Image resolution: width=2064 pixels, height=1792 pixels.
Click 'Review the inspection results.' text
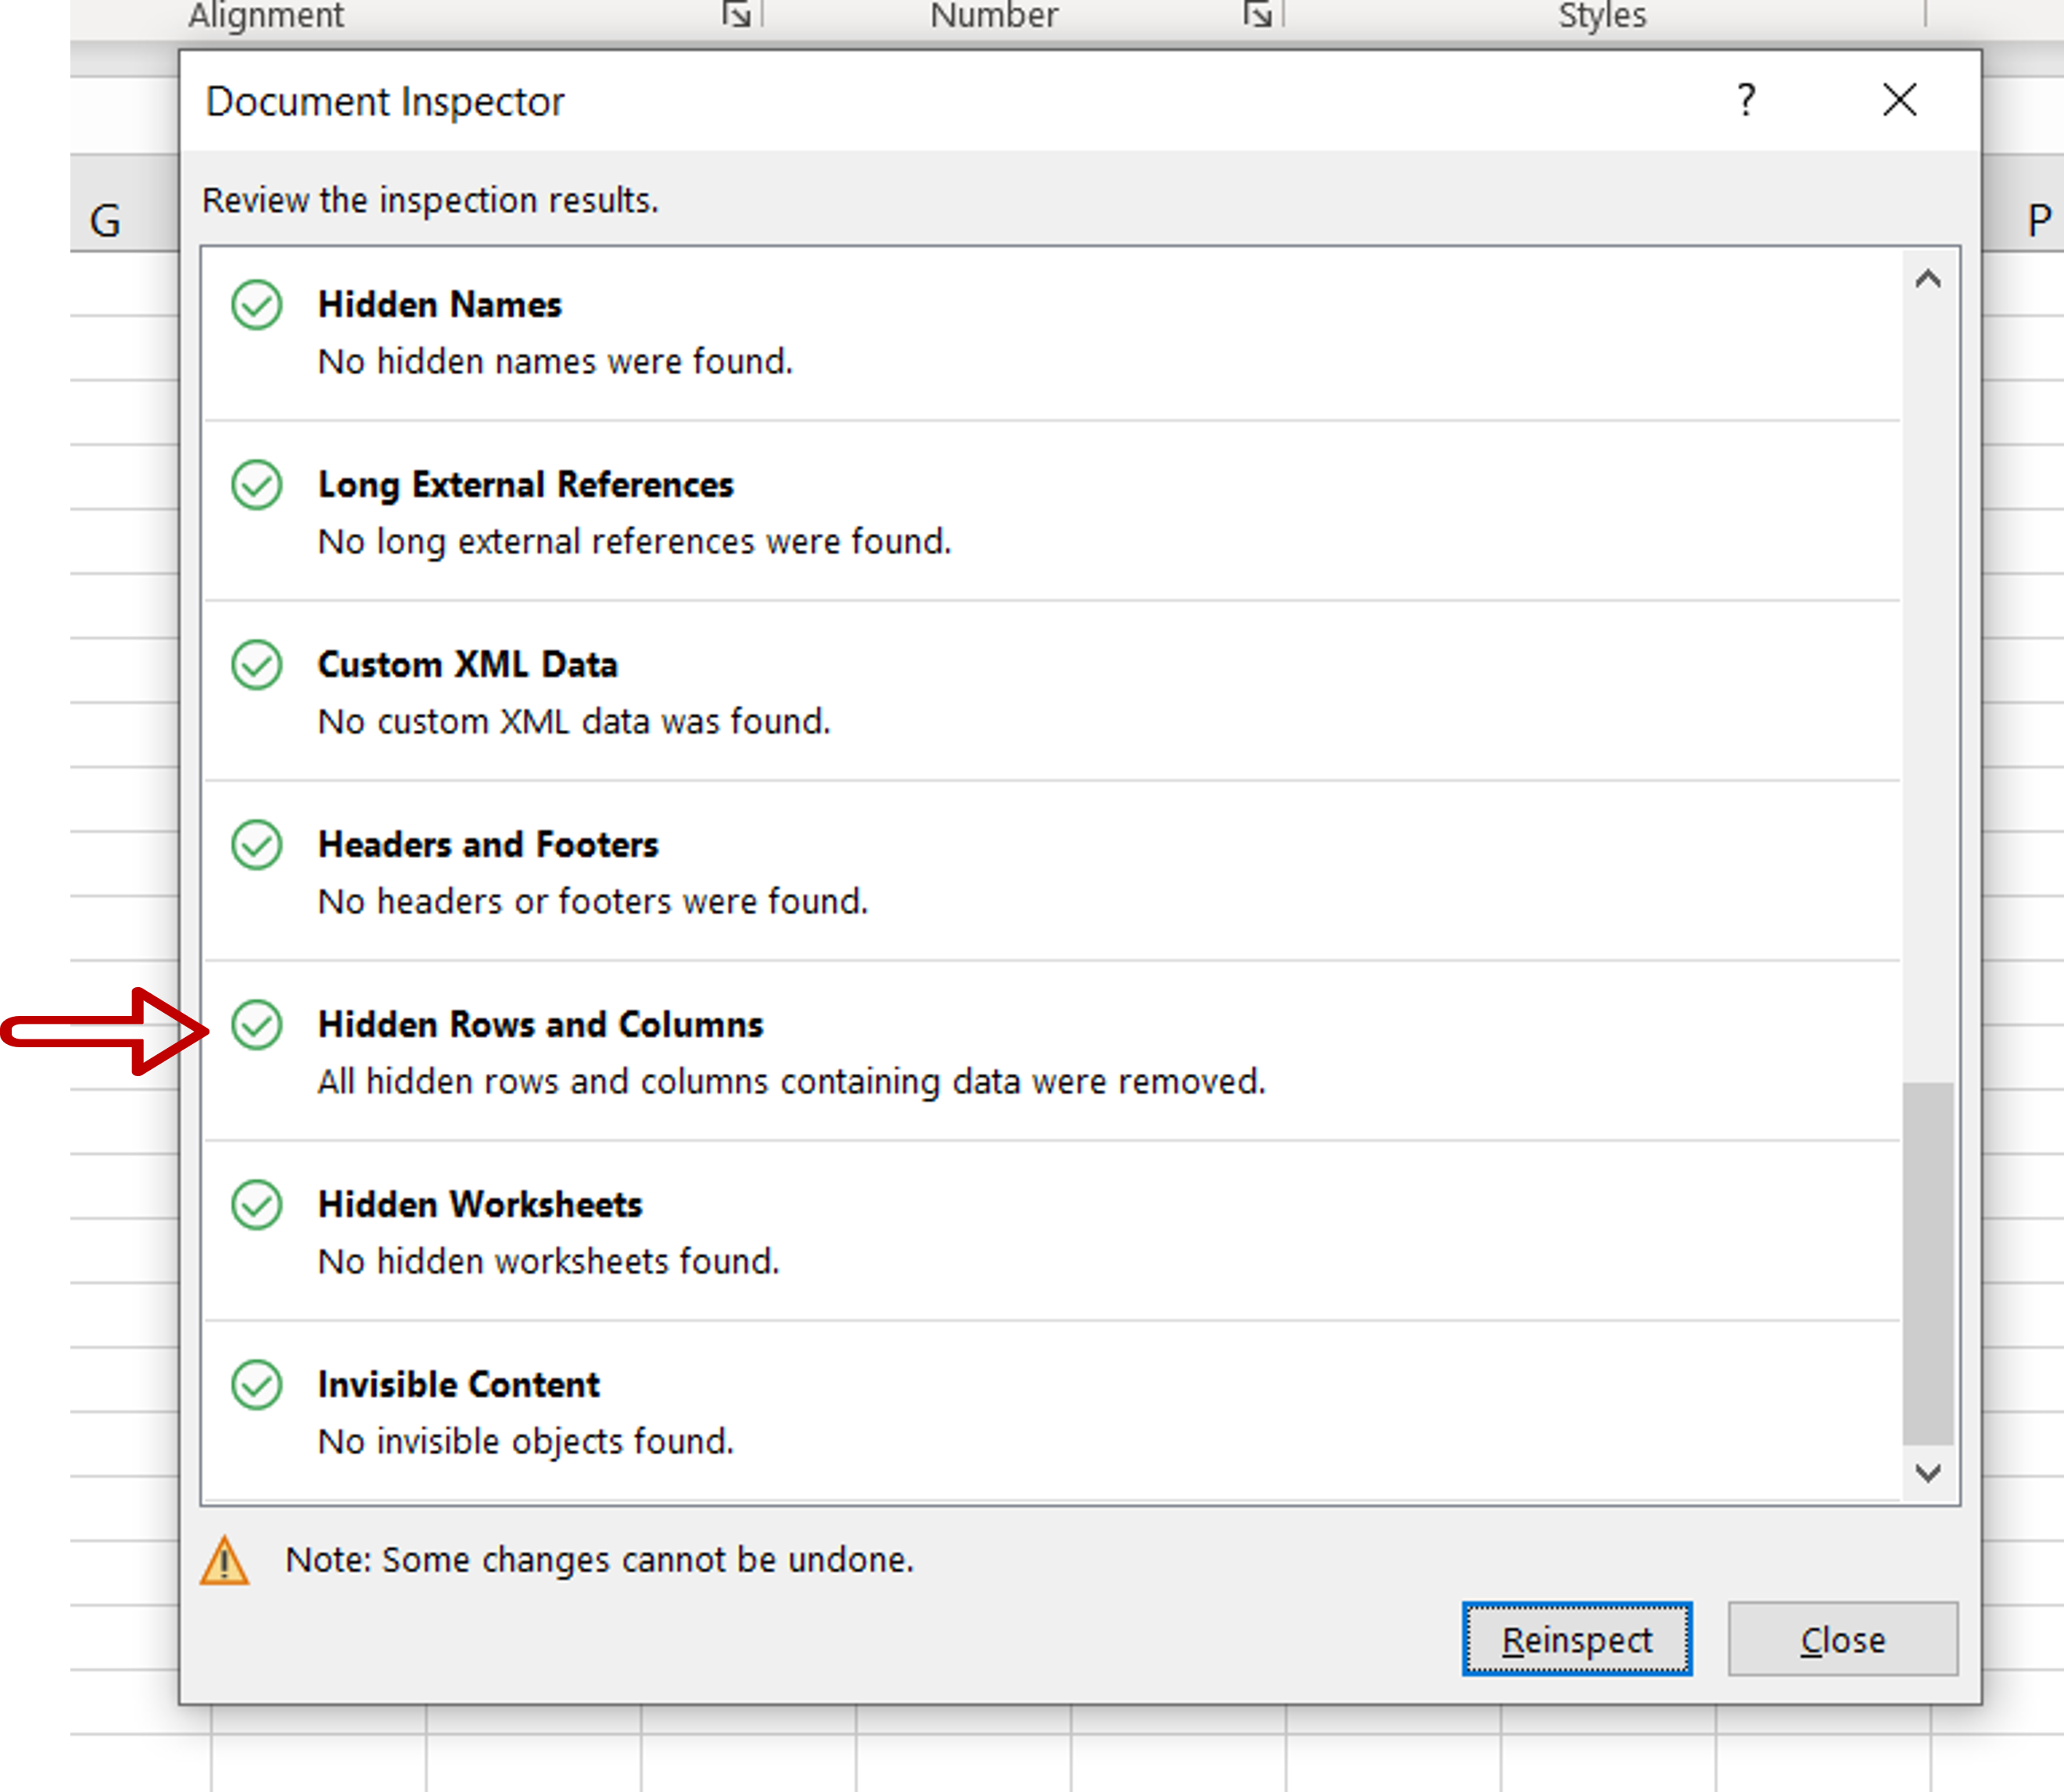(x=430, y=200)
